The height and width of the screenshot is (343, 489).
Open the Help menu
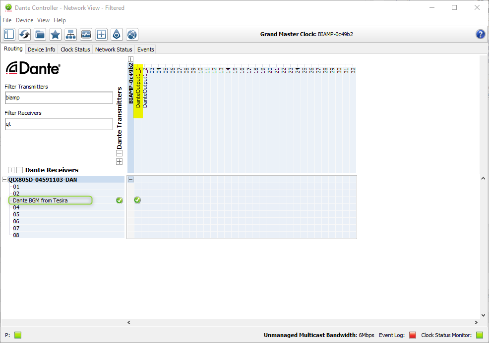[60, 20]
